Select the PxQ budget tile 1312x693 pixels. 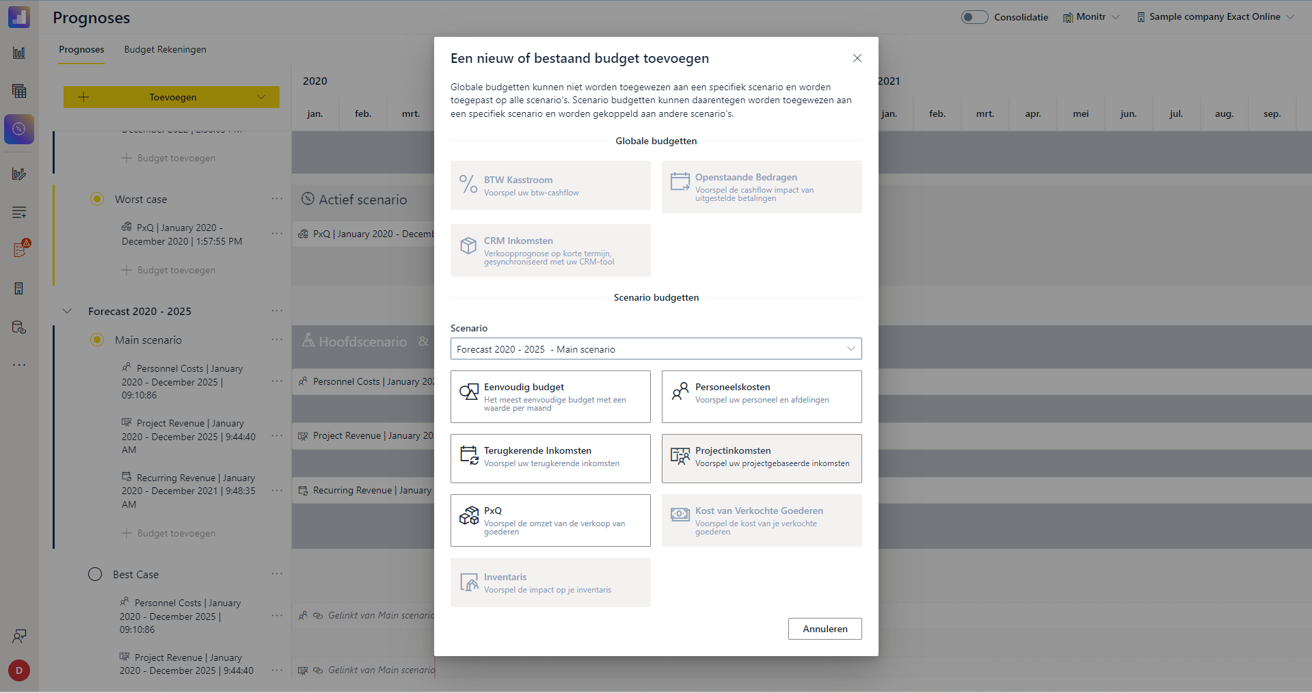550,520
